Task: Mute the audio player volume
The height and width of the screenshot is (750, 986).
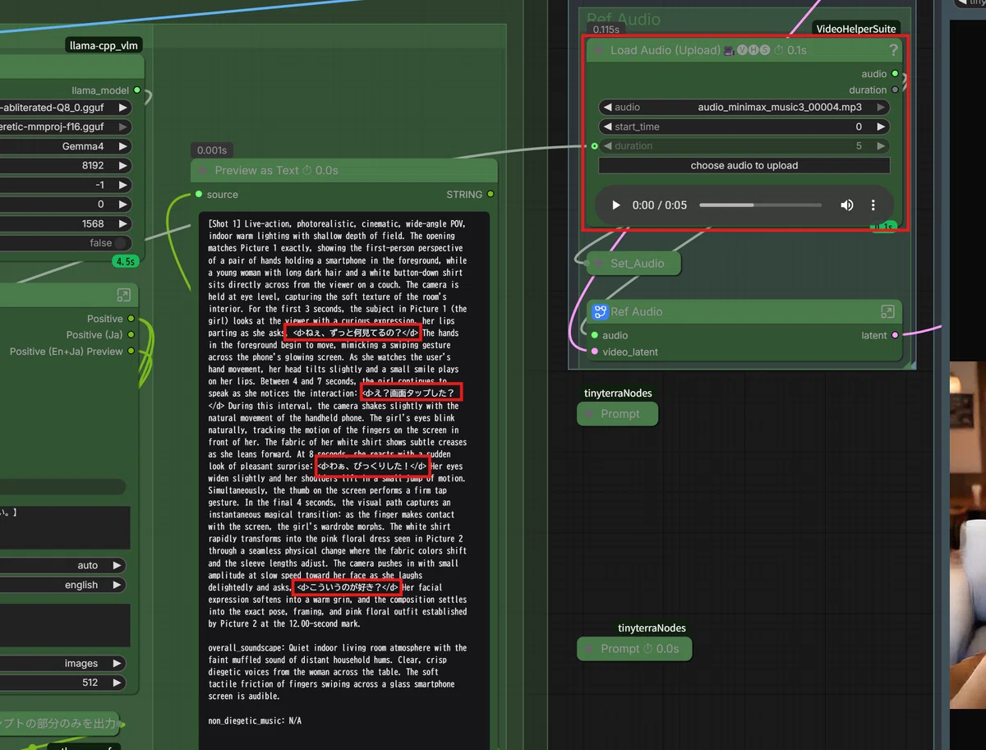Action: point(847,205)
